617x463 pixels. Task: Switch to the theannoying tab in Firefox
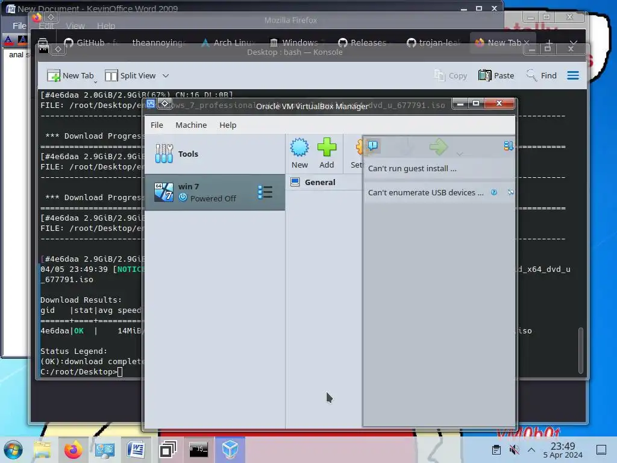pyautogui.click(x=158, y=43)
